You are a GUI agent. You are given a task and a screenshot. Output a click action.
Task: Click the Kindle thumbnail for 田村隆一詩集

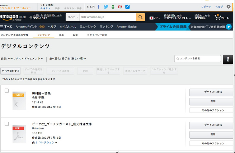tap(19, 101)
